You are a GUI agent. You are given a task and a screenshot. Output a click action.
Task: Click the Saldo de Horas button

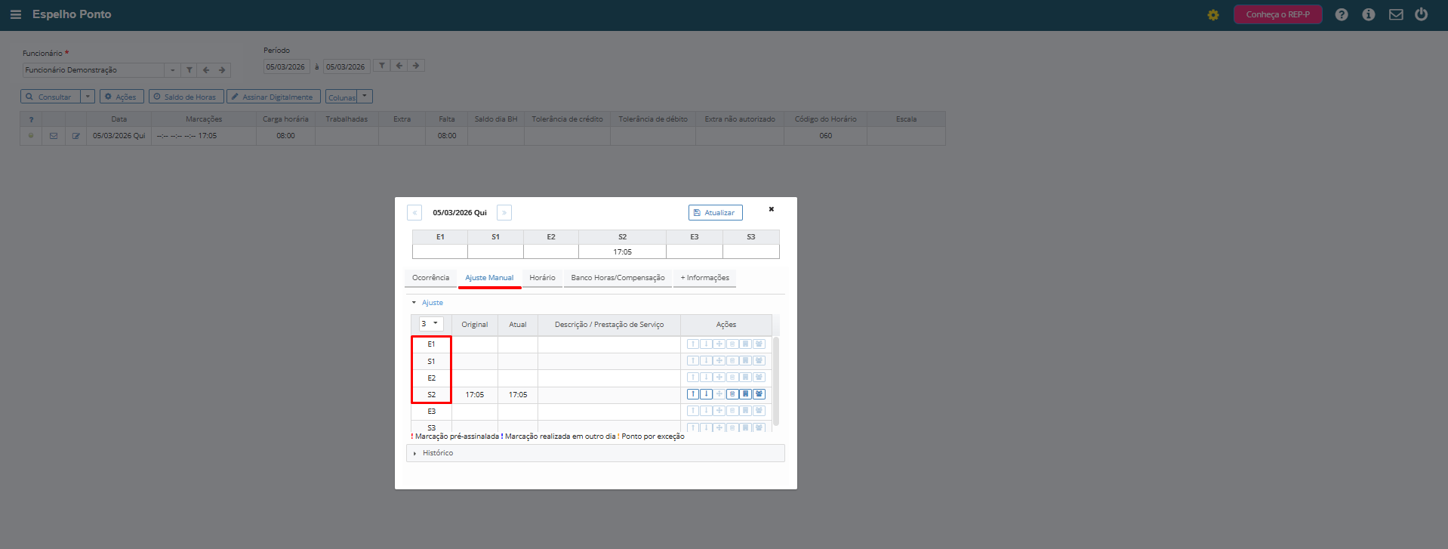pyautogui.click(x=186, y=97)
